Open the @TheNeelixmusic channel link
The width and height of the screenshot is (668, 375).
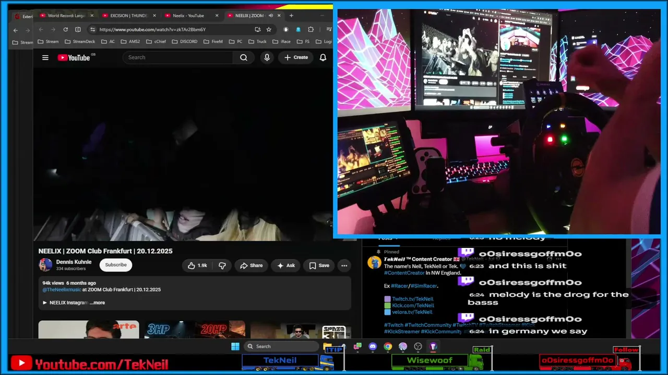[x=62, y=290]
